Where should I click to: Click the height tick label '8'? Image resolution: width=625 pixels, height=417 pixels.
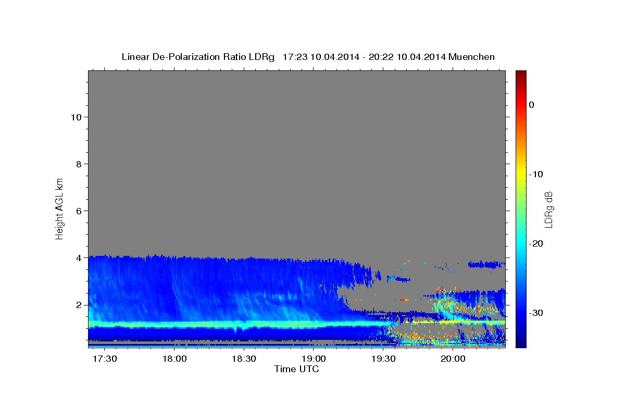(x=79, y=164)
